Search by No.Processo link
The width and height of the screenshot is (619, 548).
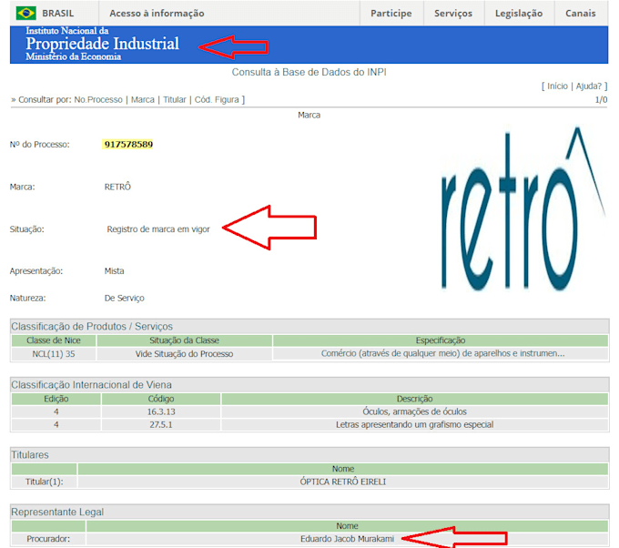tap(98, 100)
